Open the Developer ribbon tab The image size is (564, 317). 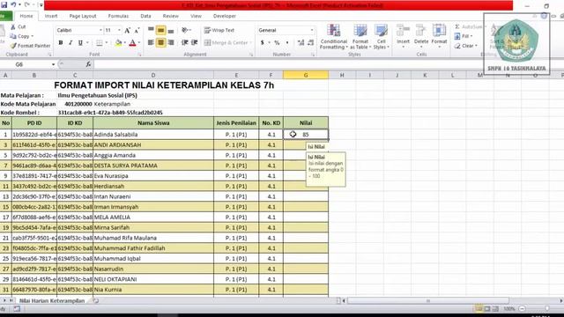(x=225, y=16)
